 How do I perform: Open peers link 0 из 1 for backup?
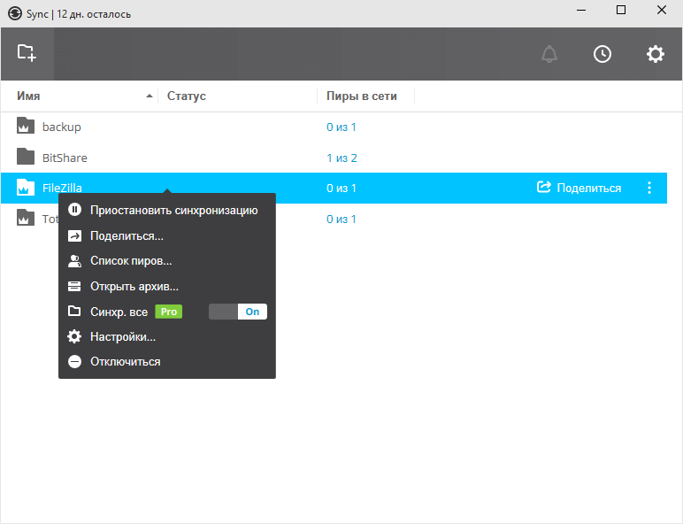(x=341, y=127)
